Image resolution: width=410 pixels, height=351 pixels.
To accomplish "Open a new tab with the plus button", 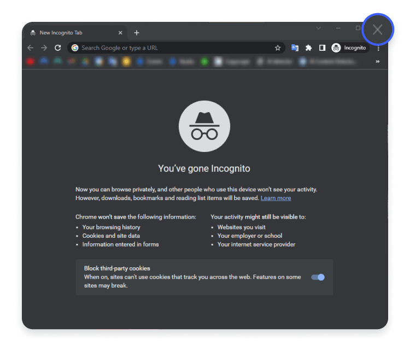I will tap(137, 33).
